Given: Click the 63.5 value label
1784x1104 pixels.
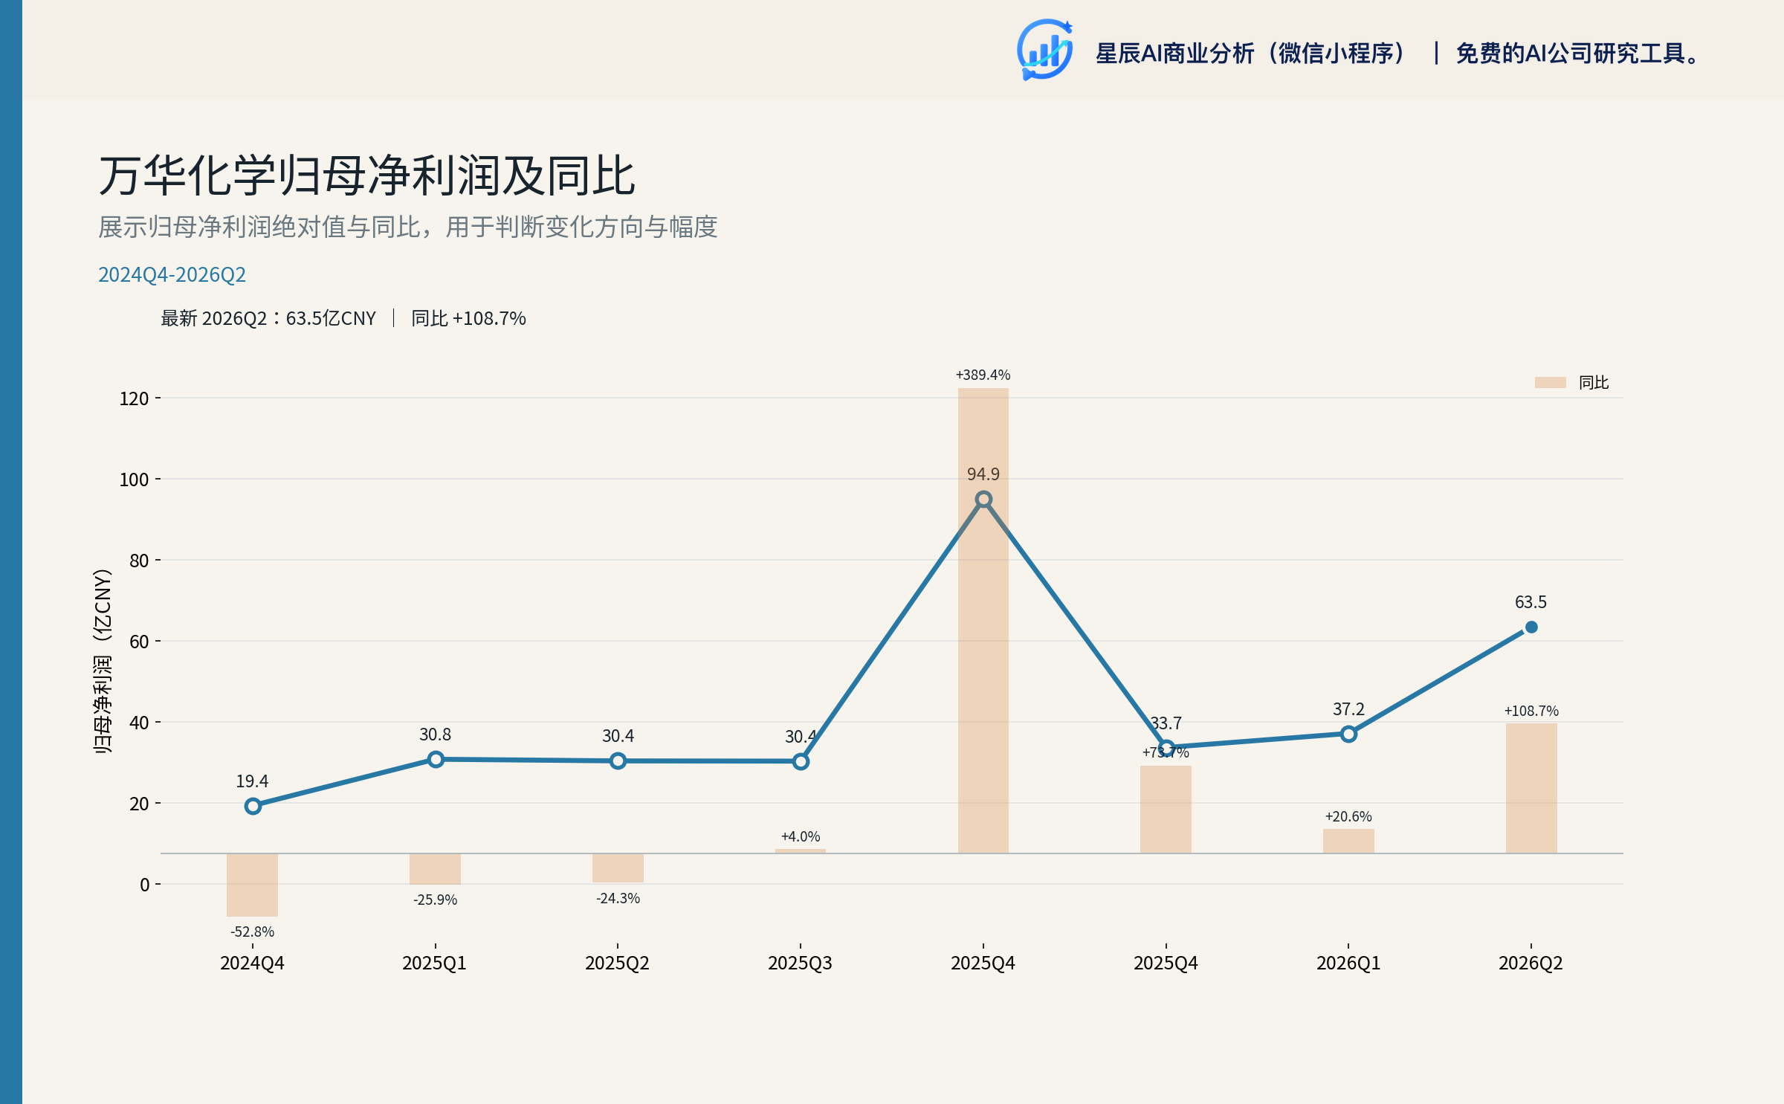Looking at the screenshot, I should coord(1531,602).
